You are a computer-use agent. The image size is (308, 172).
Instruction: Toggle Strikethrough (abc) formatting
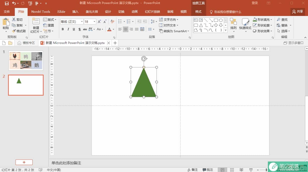coord(85,29)
